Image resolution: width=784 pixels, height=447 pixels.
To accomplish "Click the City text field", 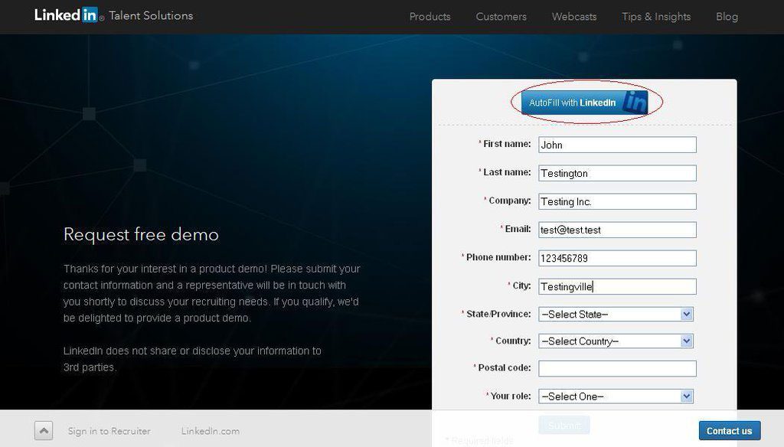I will coord(617,287).
